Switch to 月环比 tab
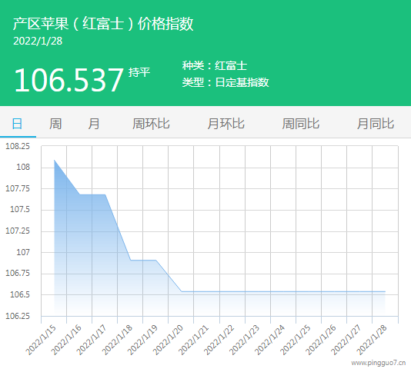 pyautogui.click(x=226, y=124)
